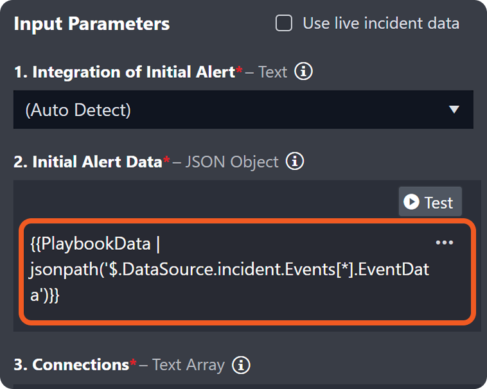Select the '1. Integration of Initial Alert' label
This screenshot has height=389, width=487.
tap(124, 72)
